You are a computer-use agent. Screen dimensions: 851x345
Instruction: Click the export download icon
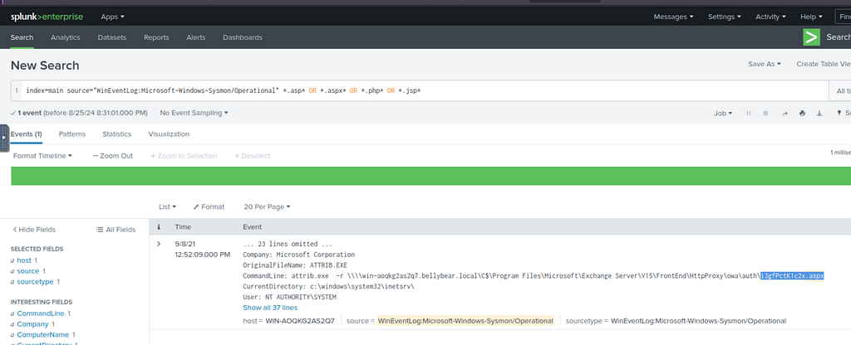pos(819,113)
